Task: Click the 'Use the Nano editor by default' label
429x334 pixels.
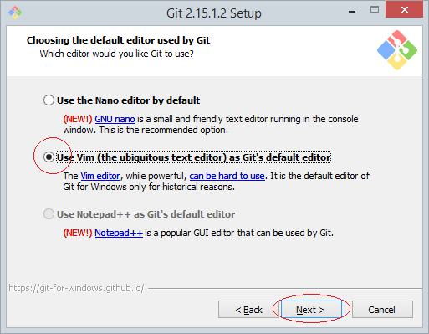Action: pos(128,100)
